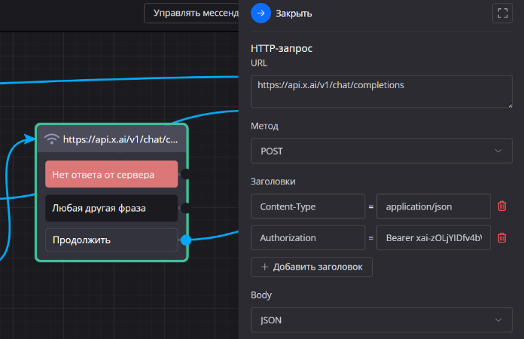Click the "Управлять мессенд..." button
The width and height of the screenshot is (524, 339).
(192, 13)
